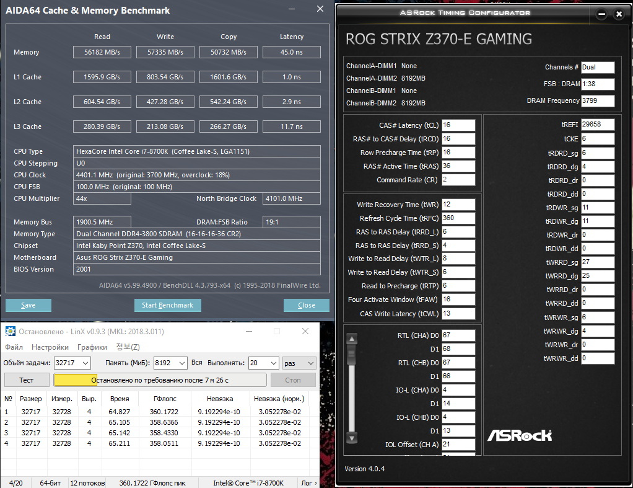Viewport: 633px width, 488px height.
Task: Click the CAS Write Latency (tCWL) field
Action: coord(458,314)
